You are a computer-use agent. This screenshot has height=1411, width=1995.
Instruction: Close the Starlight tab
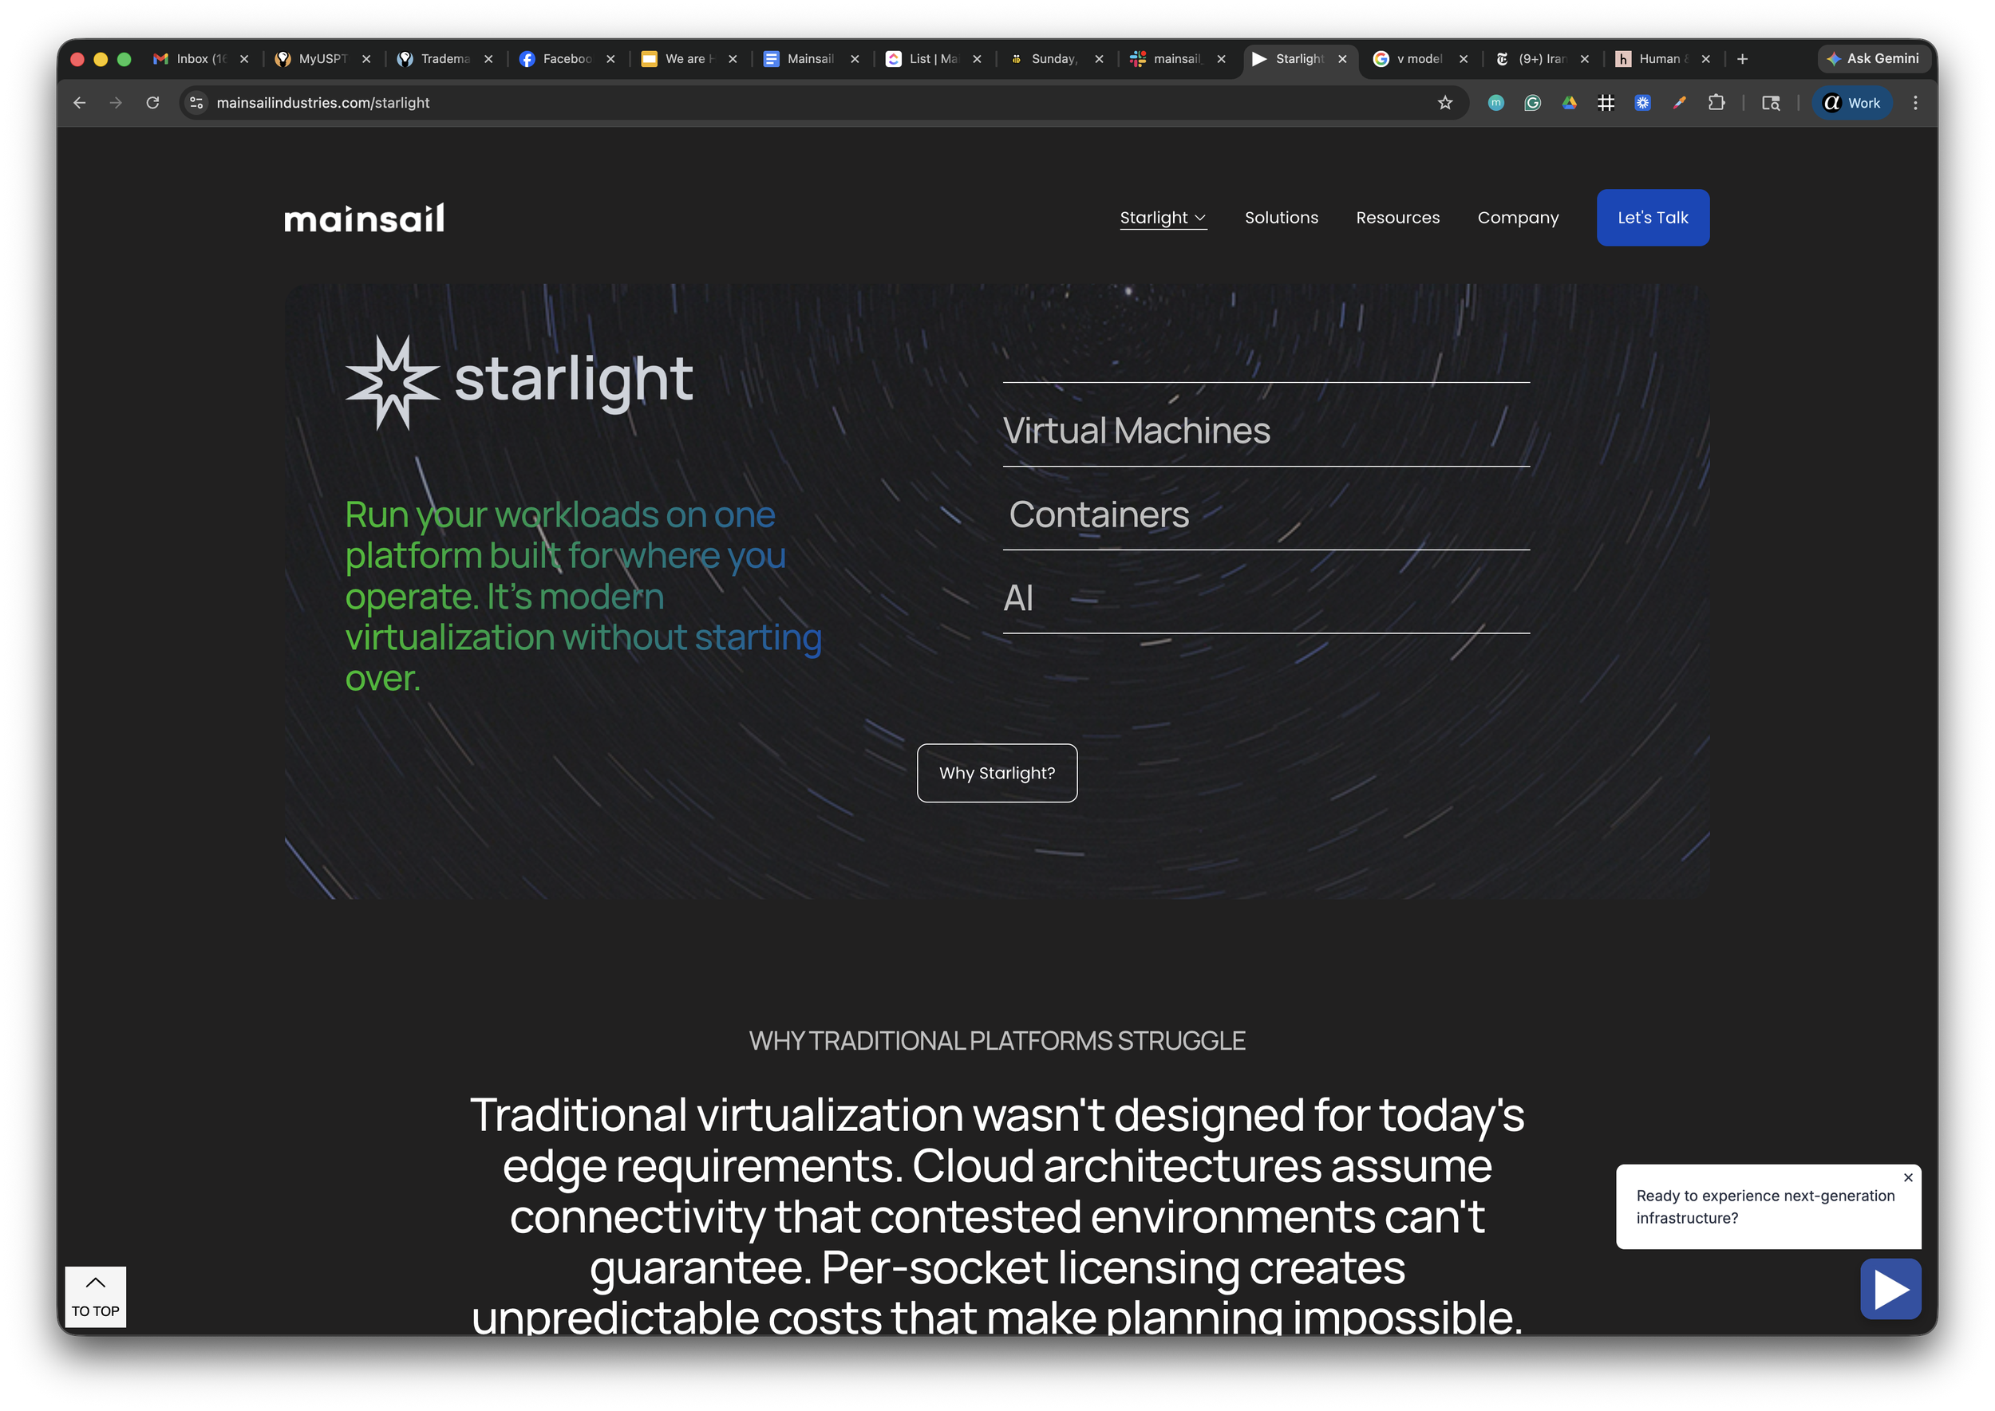[1342, 59]
